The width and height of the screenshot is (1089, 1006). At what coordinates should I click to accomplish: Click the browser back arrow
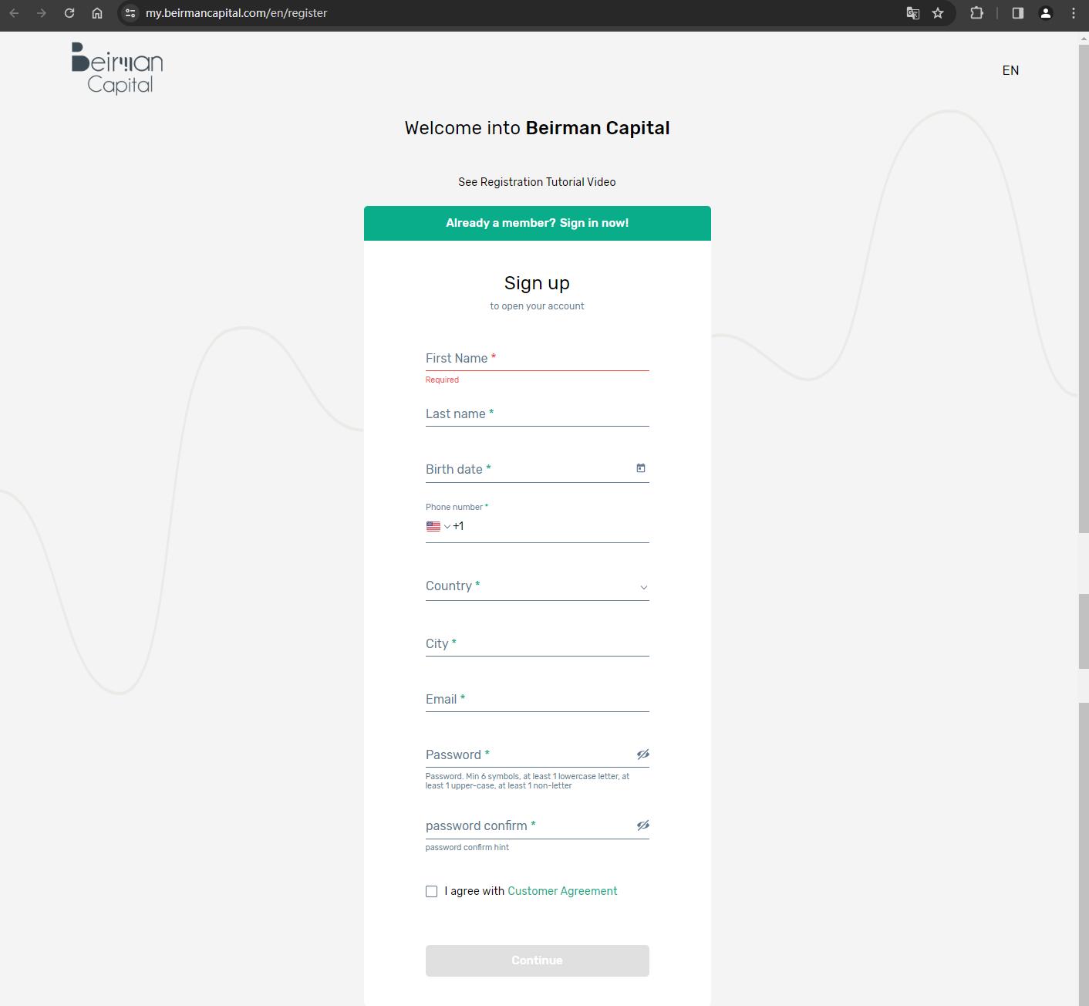click(14, 13)
